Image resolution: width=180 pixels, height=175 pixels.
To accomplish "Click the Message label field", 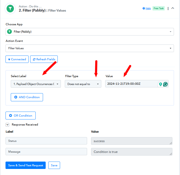I will pos(46,152).
